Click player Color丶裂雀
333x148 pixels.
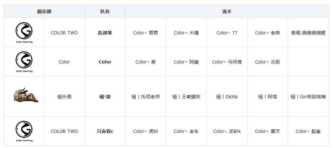click(308, 131)
